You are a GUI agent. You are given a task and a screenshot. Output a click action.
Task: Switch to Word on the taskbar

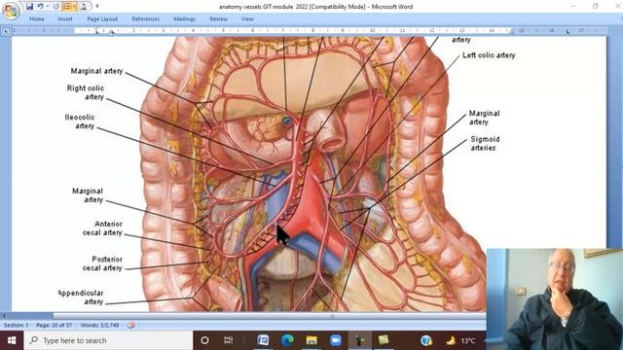click(x=263, y=340)
